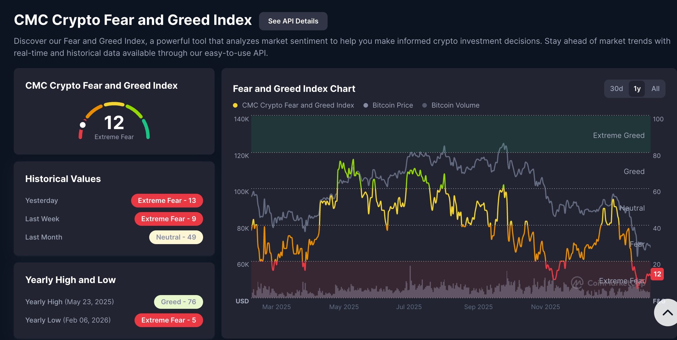This screenshot has height=340, width=677.
Task: Click the Last Week row label
Action: (x=42, y=219)
